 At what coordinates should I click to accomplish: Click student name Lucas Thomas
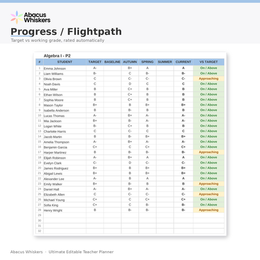click(x=54, y=116)
